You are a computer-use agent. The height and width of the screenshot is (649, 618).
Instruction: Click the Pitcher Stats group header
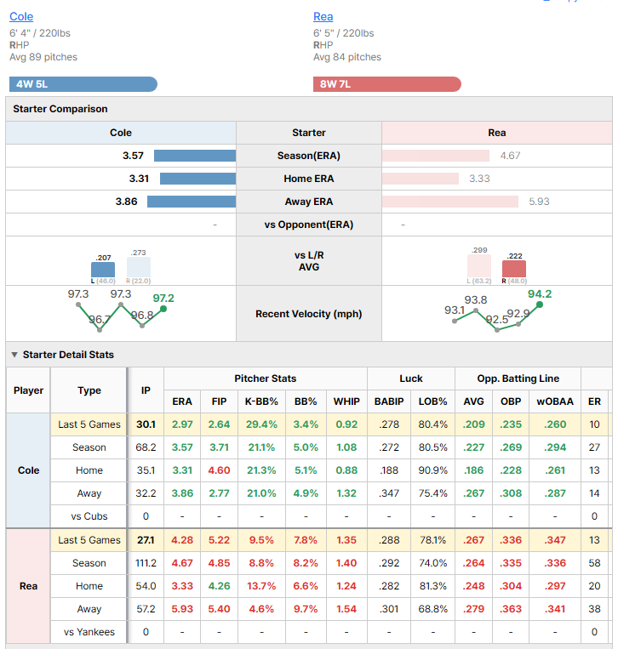click(266, 379)
